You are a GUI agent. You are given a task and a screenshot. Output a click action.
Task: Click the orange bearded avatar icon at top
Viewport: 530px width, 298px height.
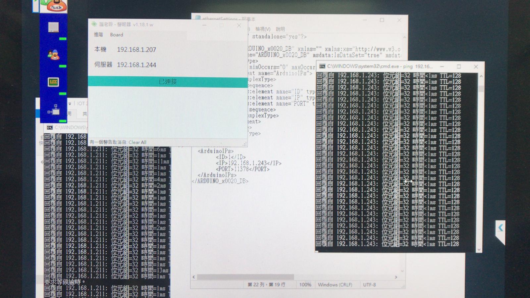54,5
